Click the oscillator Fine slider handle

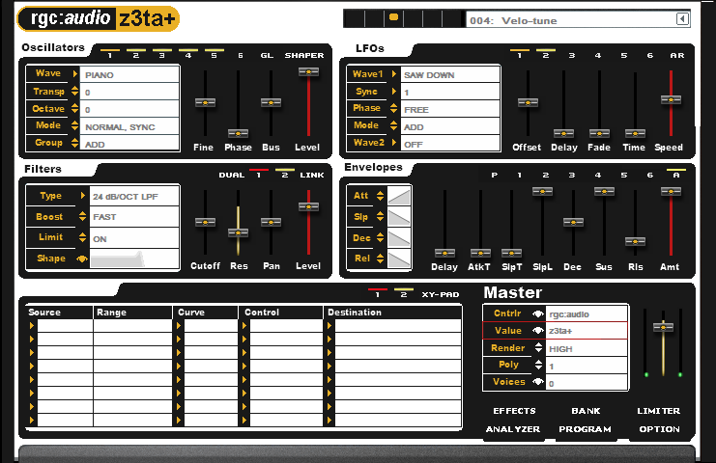(205, 102)
